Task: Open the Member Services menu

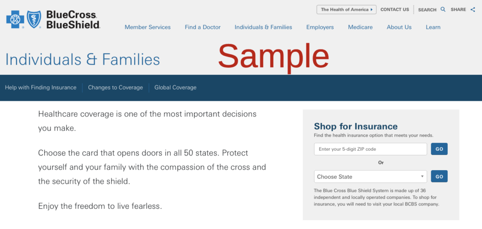Action: pos(147,27)
